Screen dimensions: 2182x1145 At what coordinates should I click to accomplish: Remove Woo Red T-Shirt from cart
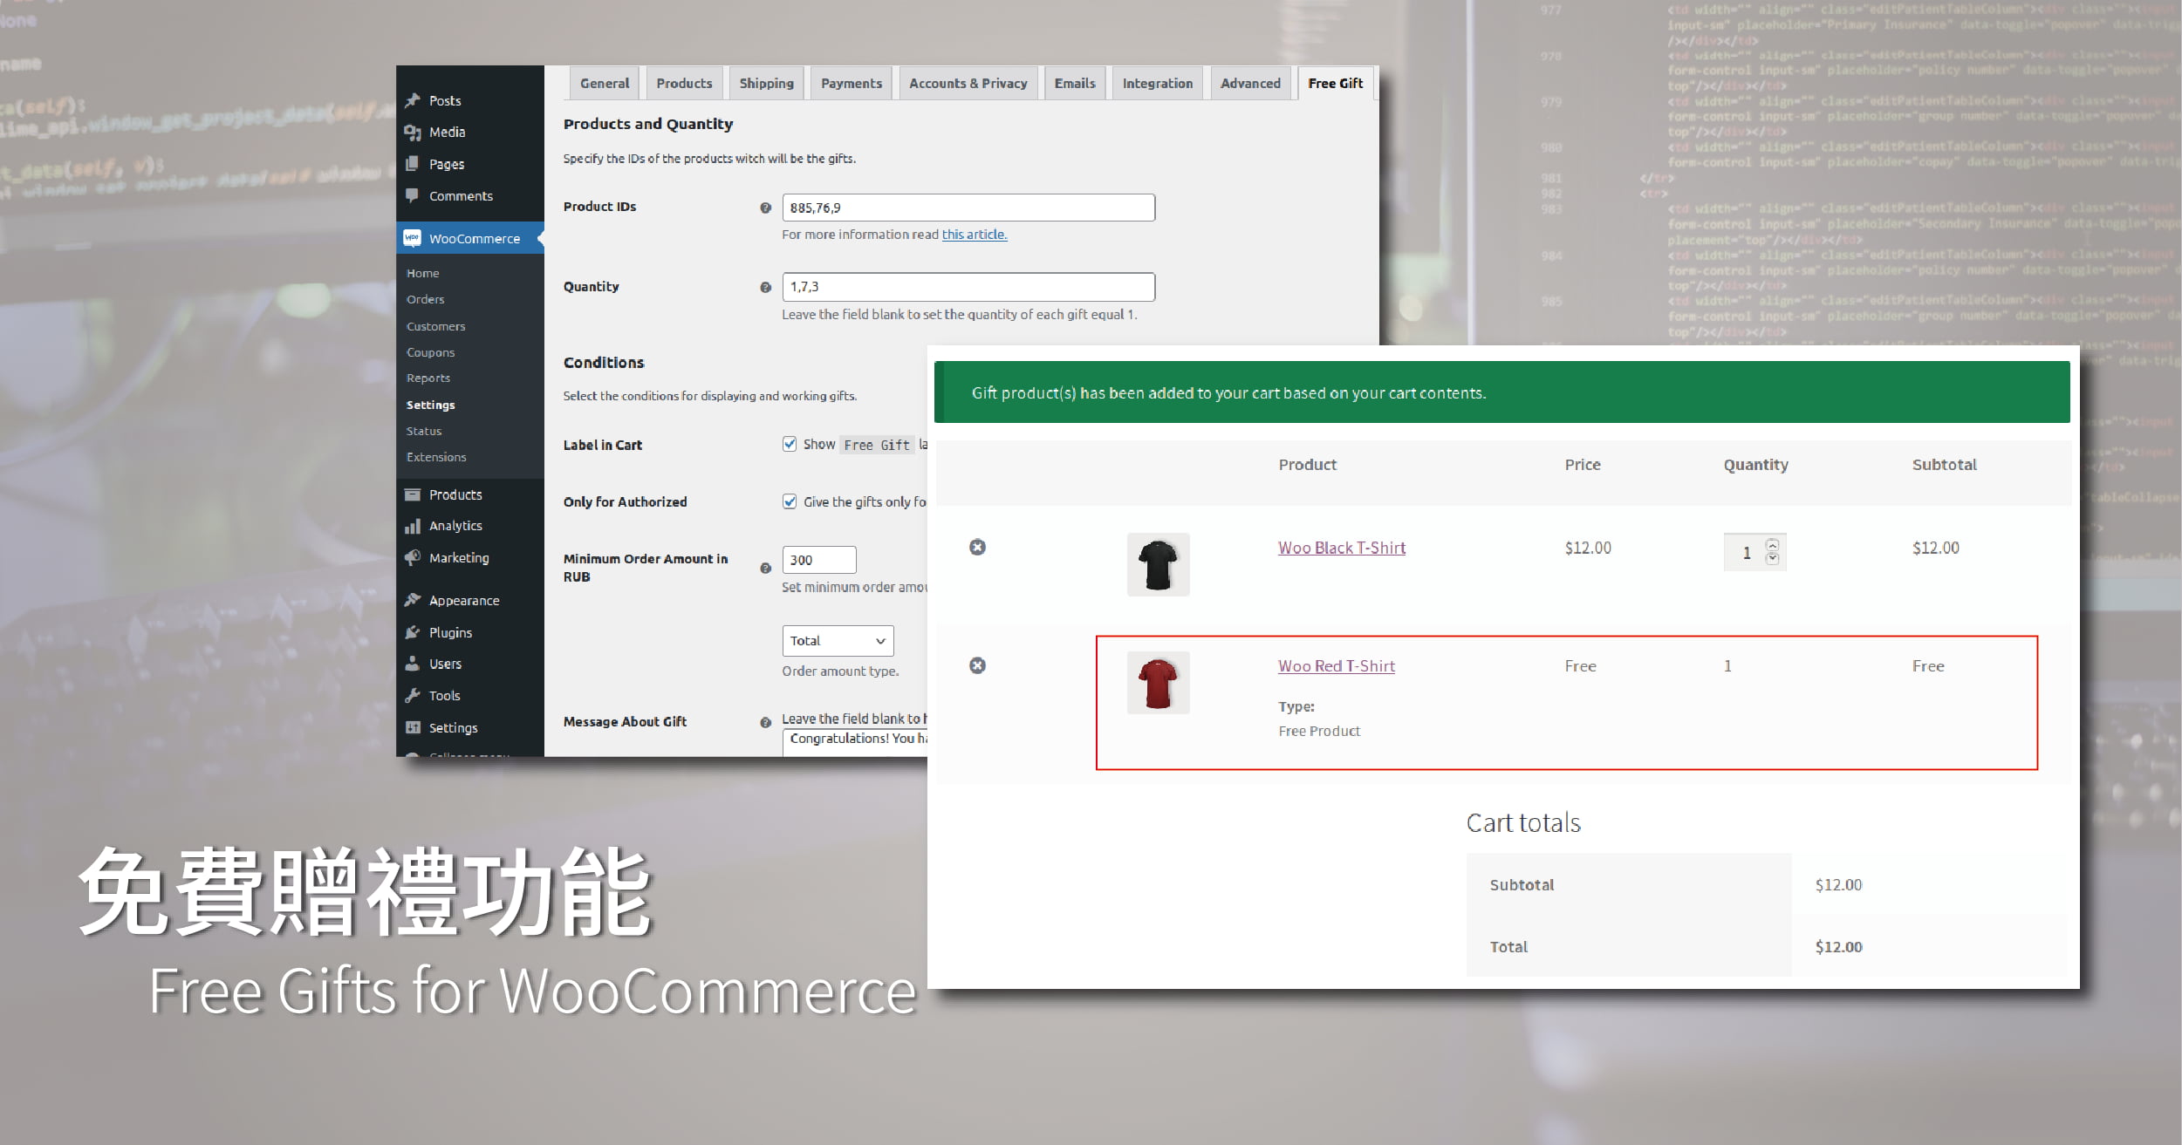click(977, 665)
